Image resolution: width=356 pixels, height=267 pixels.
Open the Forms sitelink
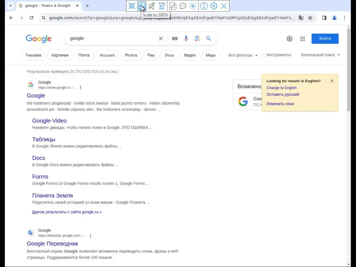click(40, 177)
